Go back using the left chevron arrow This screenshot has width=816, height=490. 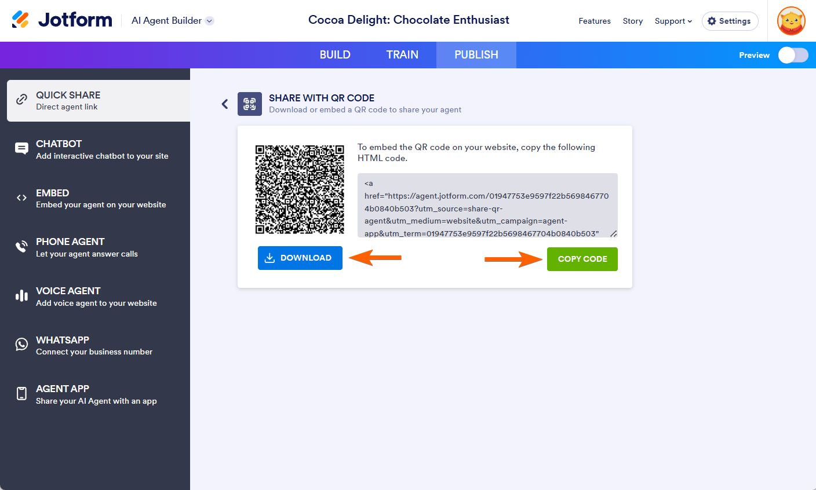click(225, 104)
